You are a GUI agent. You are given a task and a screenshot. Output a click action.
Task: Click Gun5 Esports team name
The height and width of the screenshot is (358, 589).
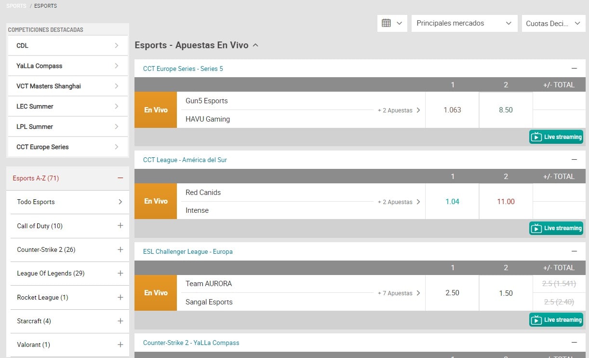(207, 101)
